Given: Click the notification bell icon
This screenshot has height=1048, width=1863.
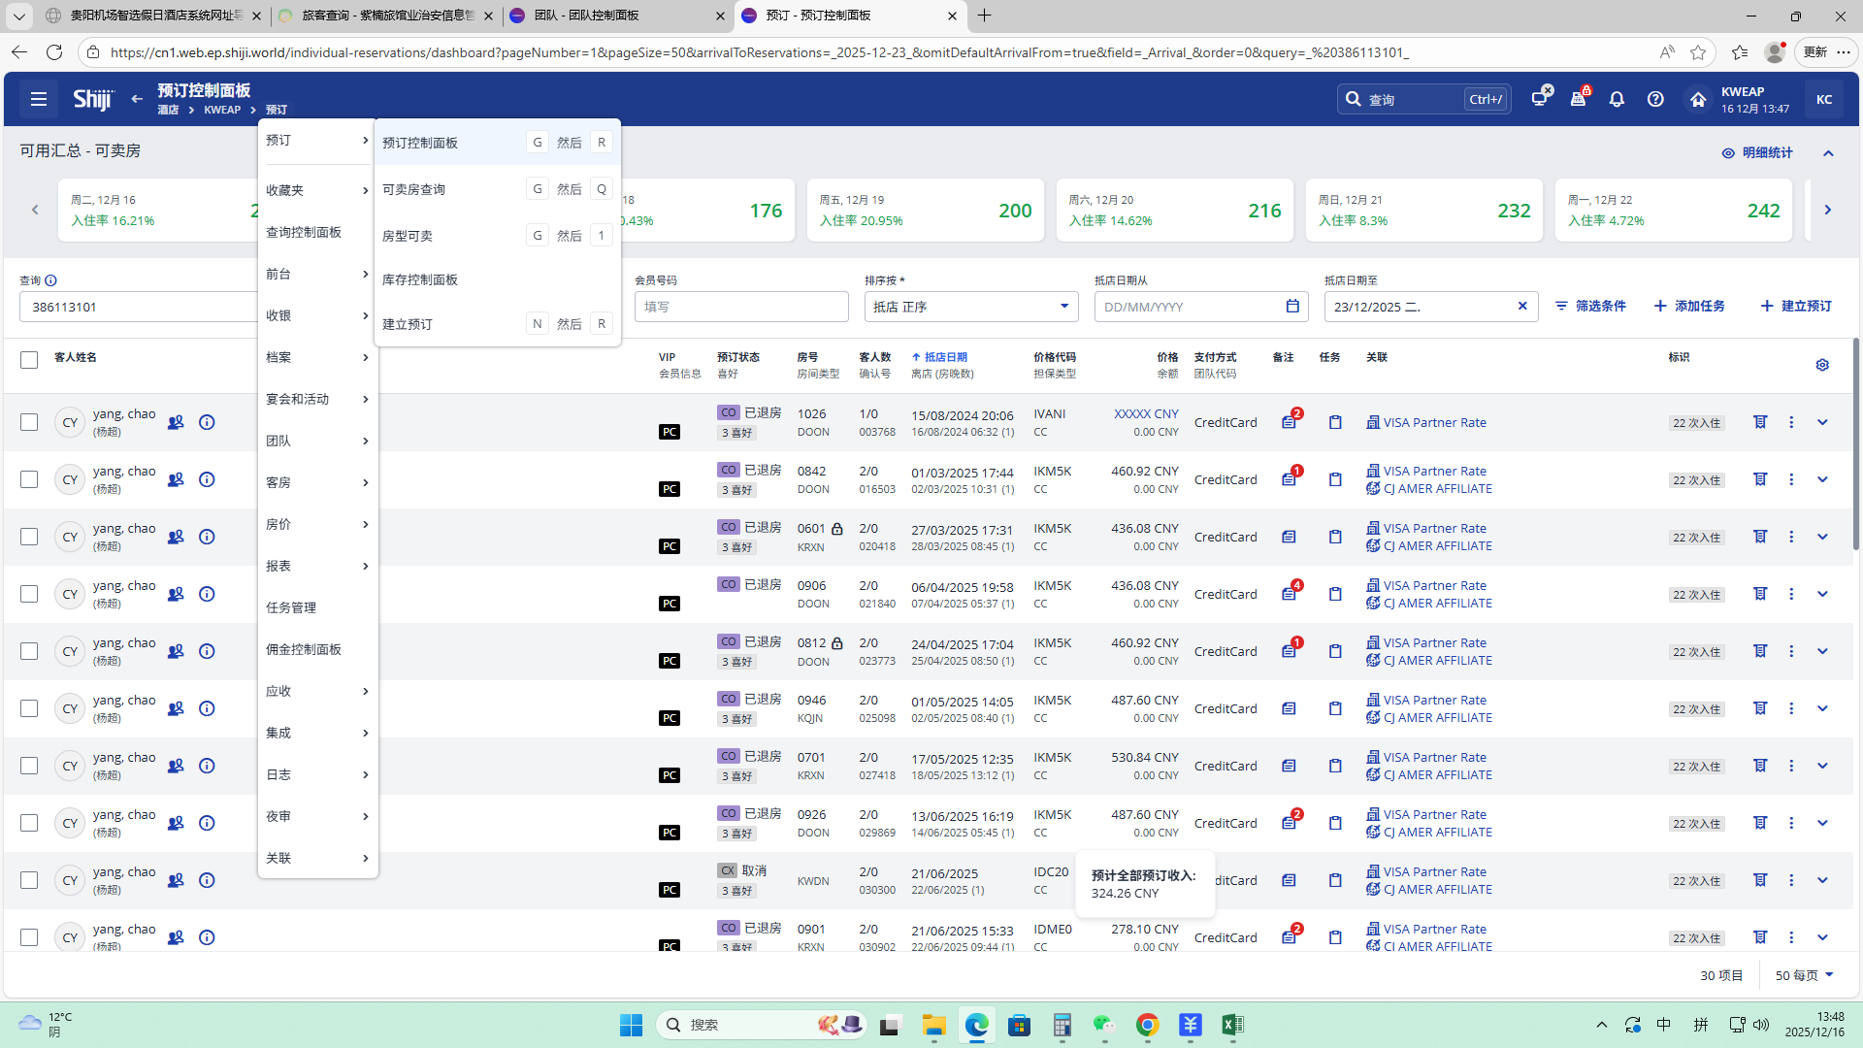Looking at the screenshot, I should [1617, 99].
